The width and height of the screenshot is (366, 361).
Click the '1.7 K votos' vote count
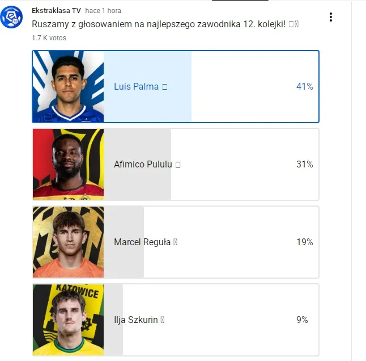tap(49, 38)
